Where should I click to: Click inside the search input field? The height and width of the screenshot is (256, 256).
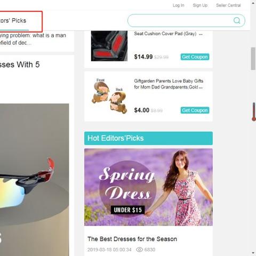pyautogui.click(x=180, y=21)
